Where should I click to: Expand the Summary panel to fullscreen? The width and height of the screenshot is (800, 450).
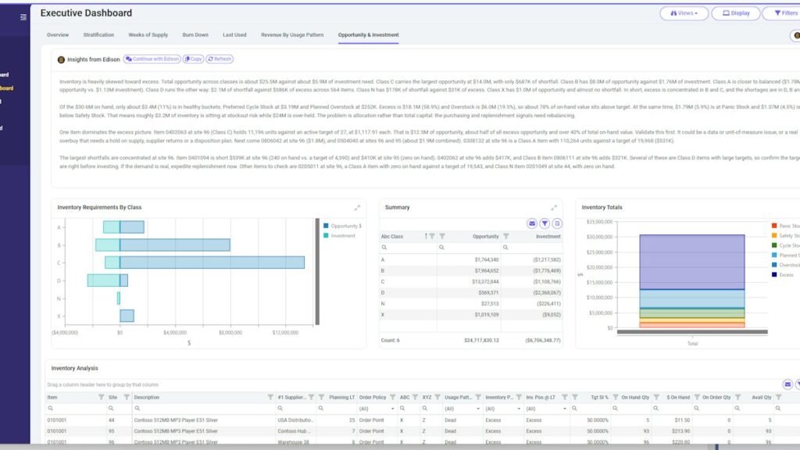554,208
